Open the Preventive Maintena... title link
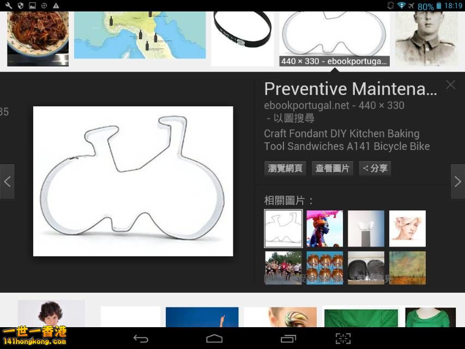Image resolution: width=465 pixels, height=349 pixels. 351,89
